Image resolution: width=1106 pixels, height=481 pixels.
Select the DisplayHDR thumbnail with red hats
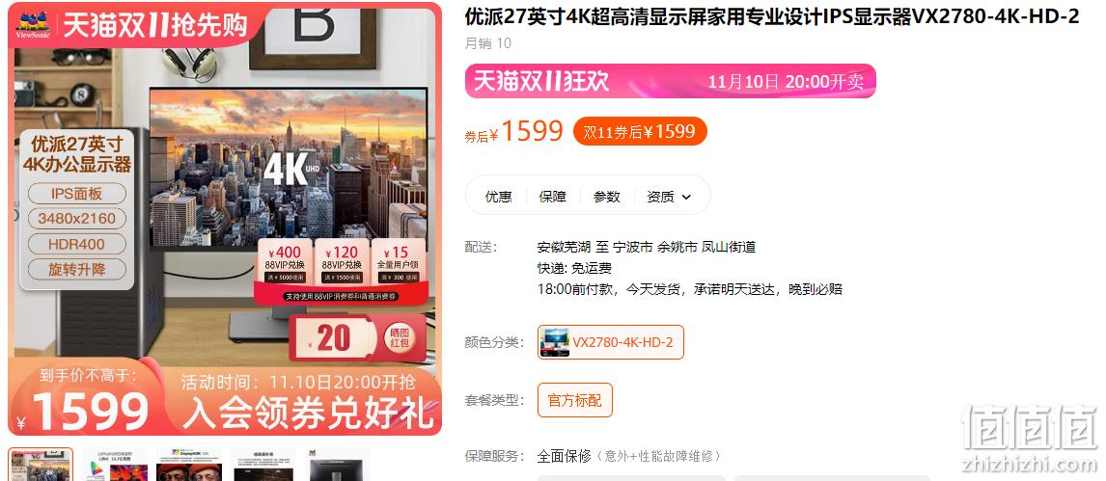point(189,464)
